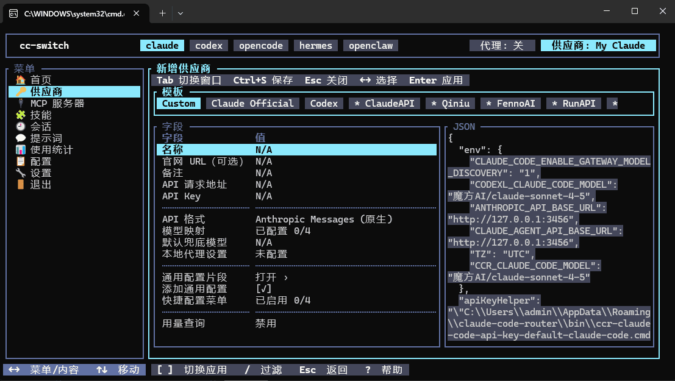The width and height of the screenshot is (675, 381).
Task: Select the Qiniu template
Action: [450, 103]
